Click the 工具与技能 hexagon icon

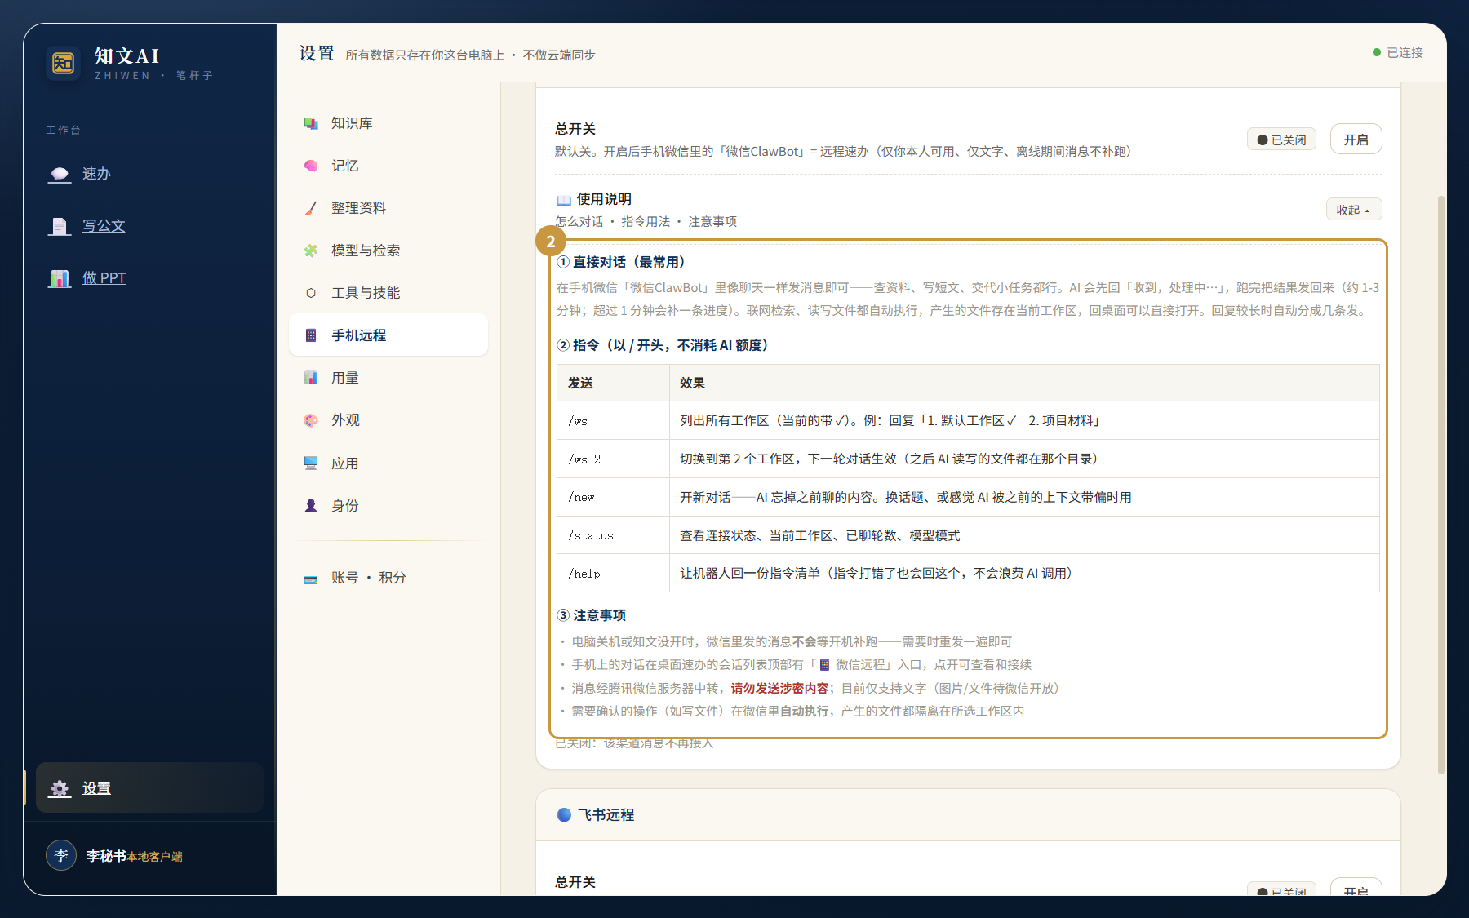point(311,293)
